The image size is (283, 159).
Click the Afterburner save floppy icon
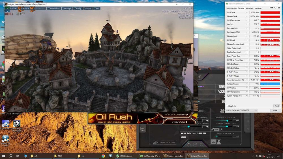tap(195, 144)
